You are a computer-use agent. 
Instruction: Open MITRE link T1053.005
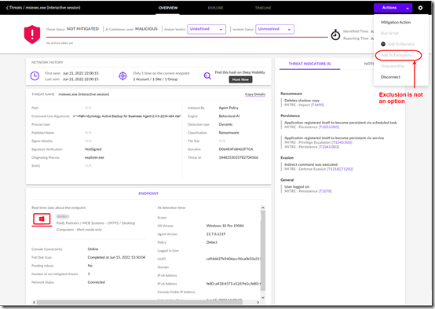(329, 127)
